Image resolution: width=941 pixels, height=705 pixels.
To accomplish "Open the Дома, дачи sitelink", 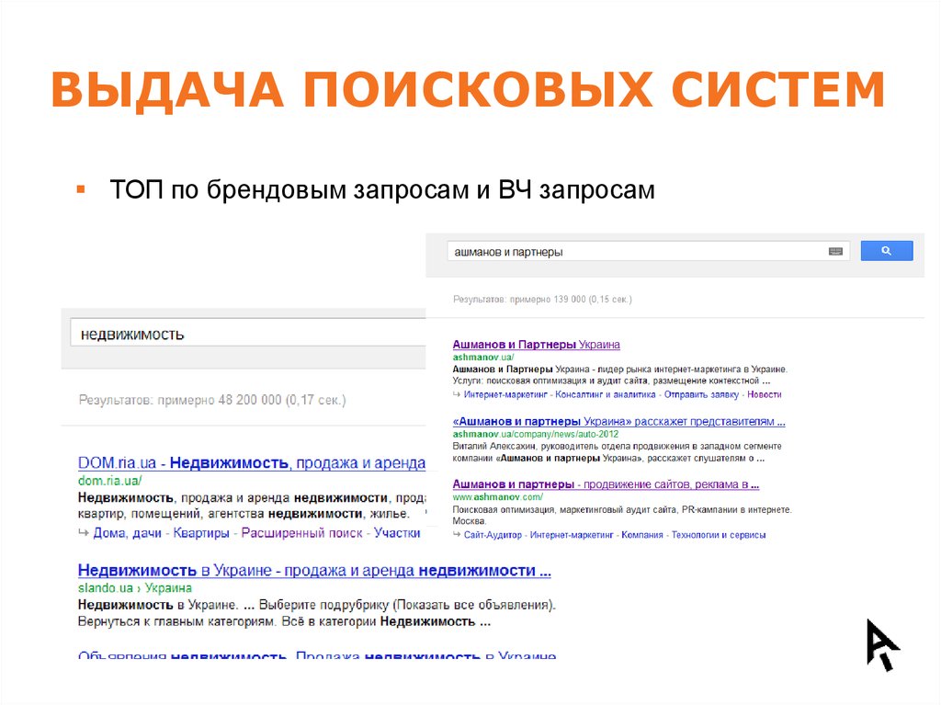I will pos(126,533).
